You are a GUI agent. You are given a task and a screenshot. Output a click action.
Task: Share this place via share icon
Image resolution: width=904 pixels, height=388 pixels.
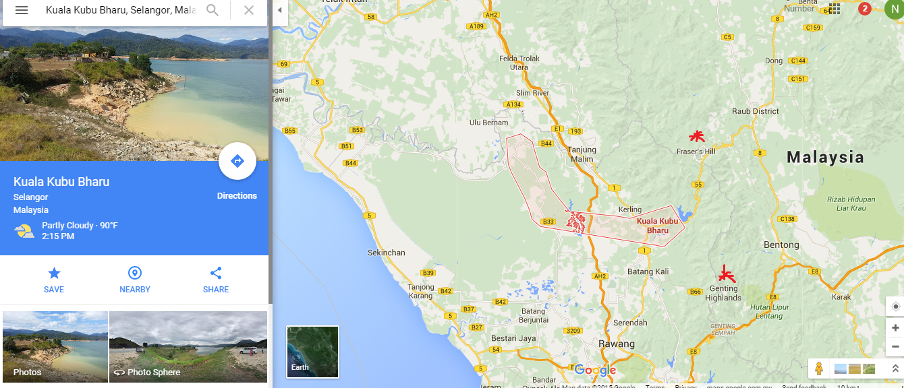point(216,273)
